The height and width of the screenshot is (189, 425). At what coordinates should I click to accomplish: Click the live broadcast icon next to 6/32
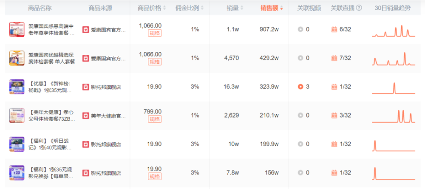coord(334,29)
